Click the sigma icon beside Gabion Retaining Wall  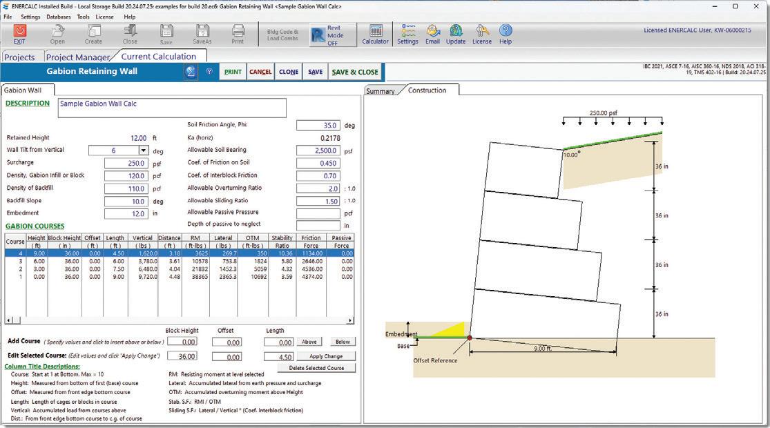(191, 72)
